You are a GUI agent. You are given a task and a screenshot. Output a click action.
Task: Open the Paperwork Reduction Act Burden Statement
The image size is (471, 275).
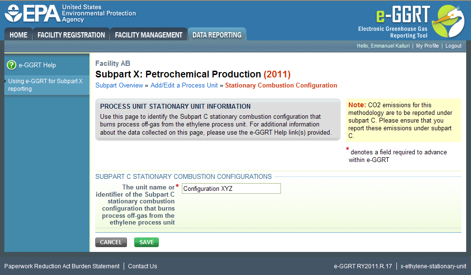(62, 266)
